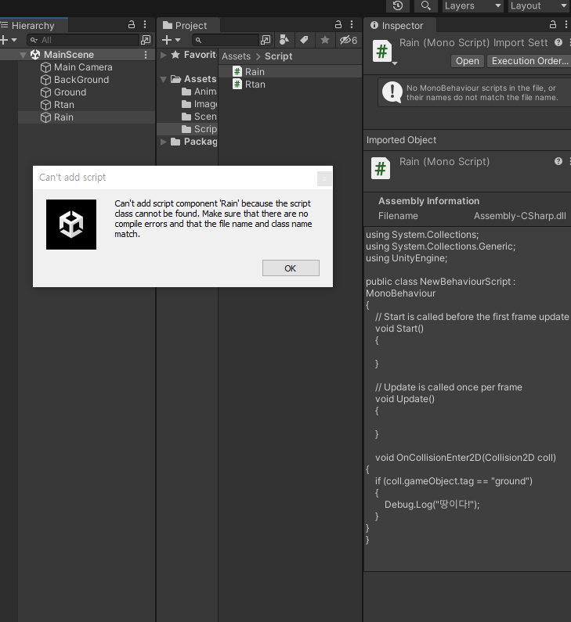Click the Assembly Information header

pos(429,201)
